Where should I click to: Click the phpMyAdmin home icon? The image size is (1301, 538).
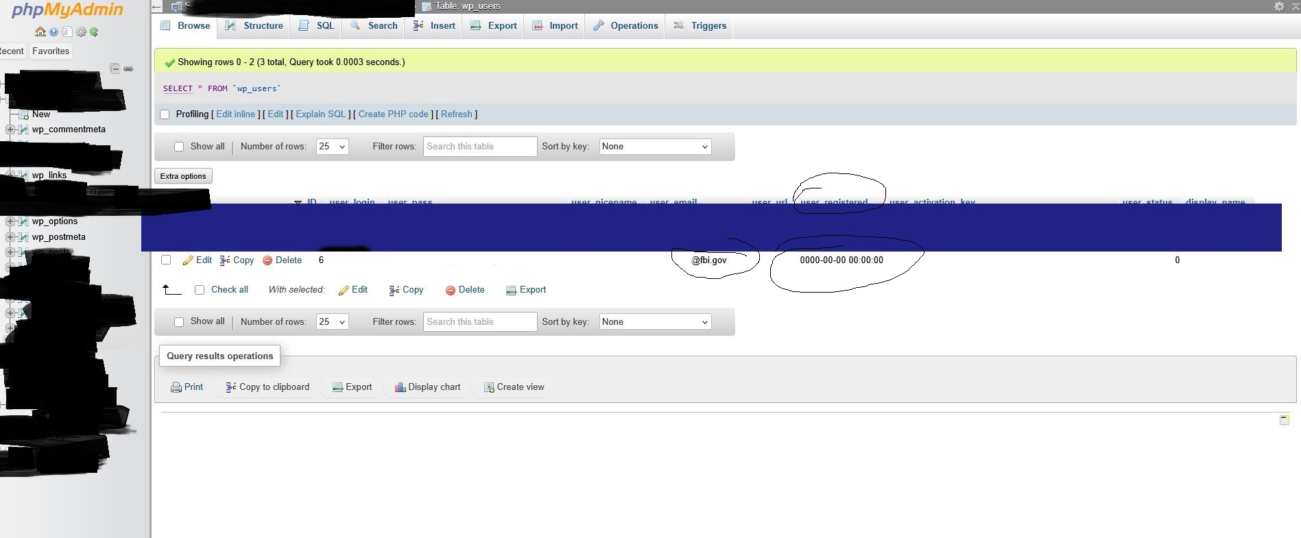pyautogui.click(x=40, y=32)
